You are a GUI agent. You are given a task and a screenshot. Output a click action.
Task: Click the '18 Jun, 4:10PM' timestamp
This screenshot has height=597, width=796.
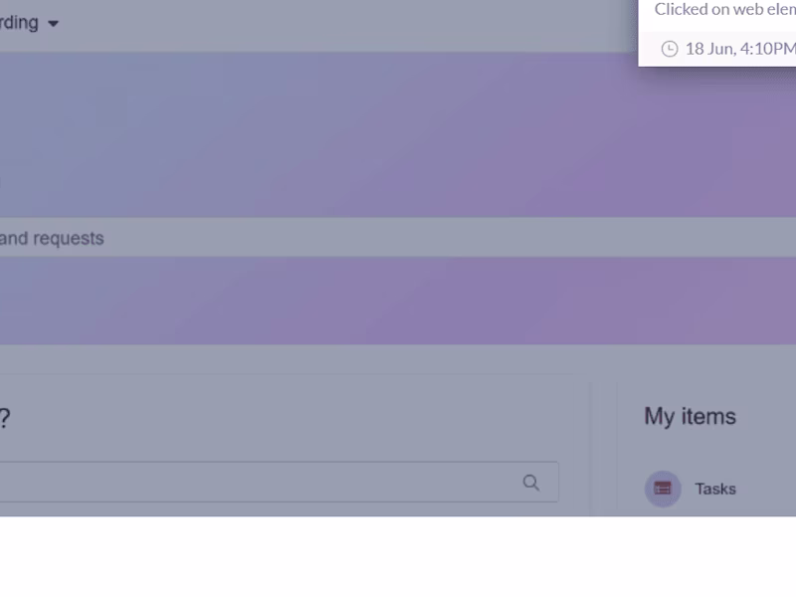tap(740, 49)
